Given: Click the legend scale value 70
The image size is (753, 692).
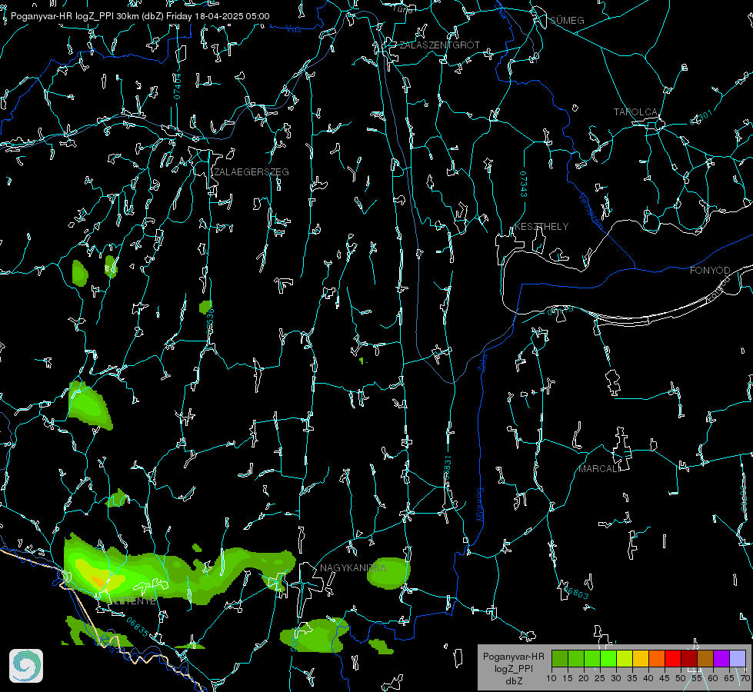Looking at the screenshot, I should [x=745, y=678].
